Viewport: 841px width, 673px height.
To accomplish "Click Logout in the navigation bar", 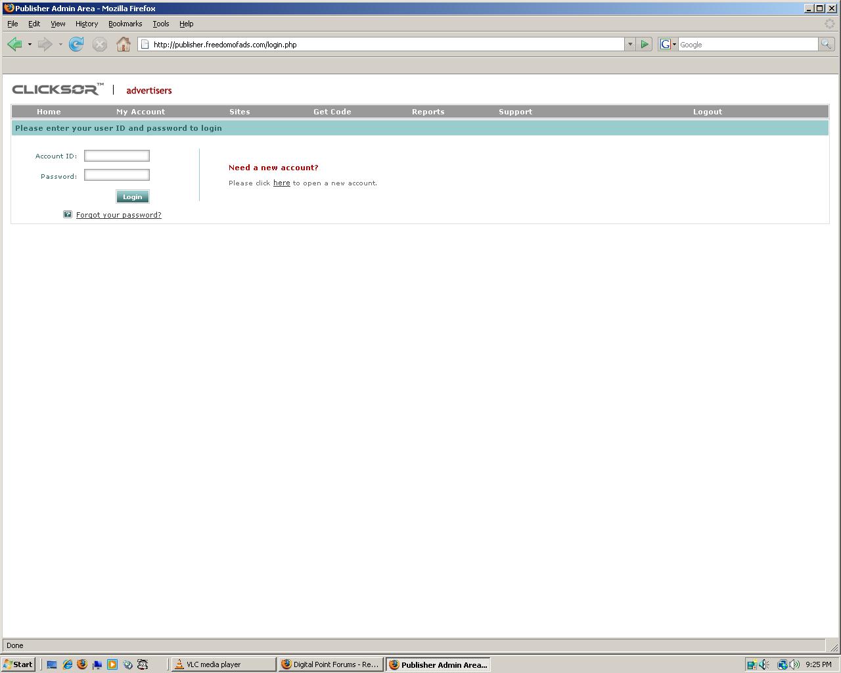I will tap(708, 112).
